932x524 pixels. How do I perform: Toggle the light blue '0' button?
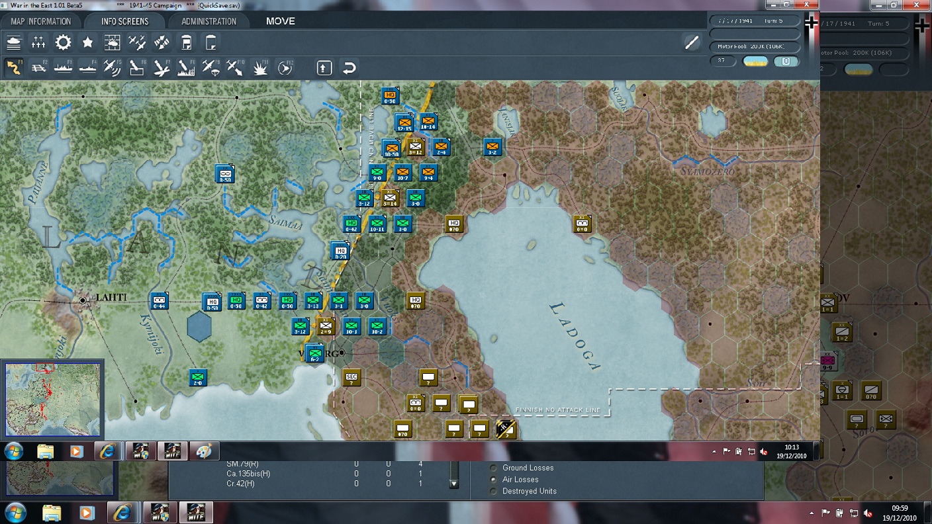[786, 62]
